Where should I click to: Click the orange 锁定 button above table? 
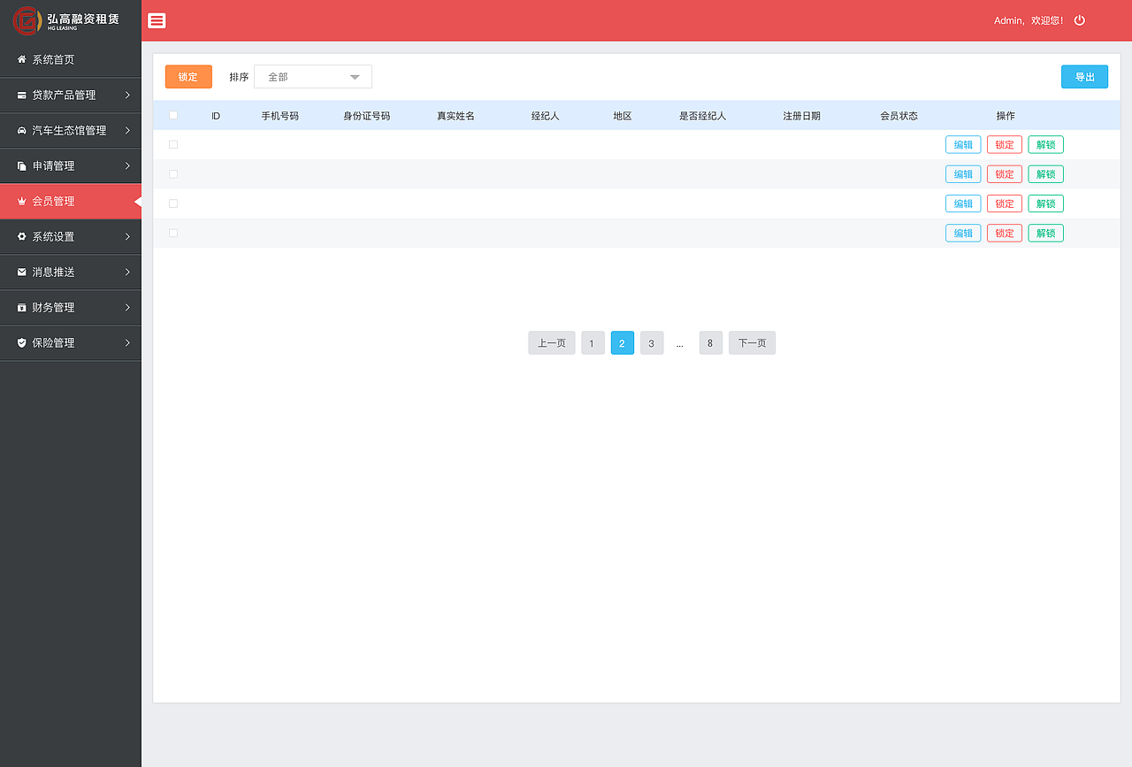(188, 77)
